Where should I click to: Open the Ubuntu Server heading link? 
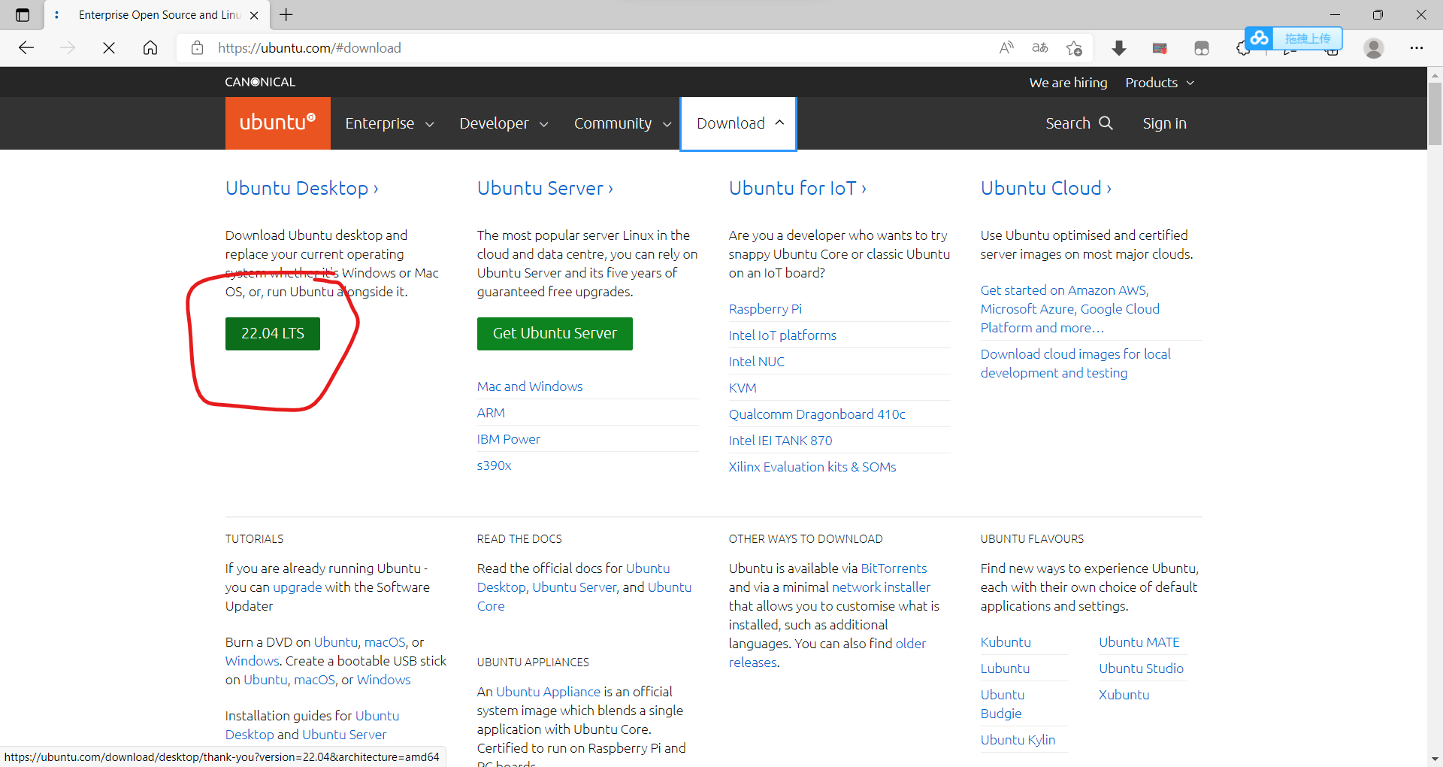coord(545,188)
